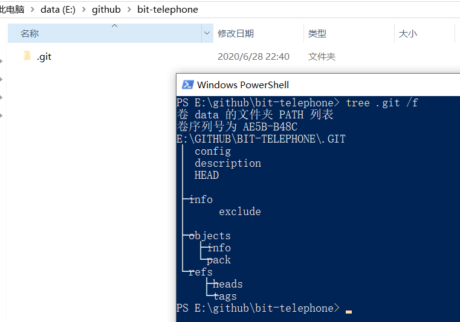Click bit-telephone in address breadcrumb
460x322 pixels.
click(x=167, y=10)
